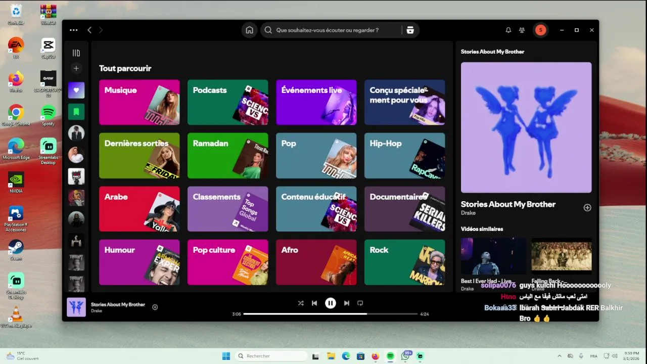
Task: Open the Hip-Hop category card
Action: pos(405,156)
